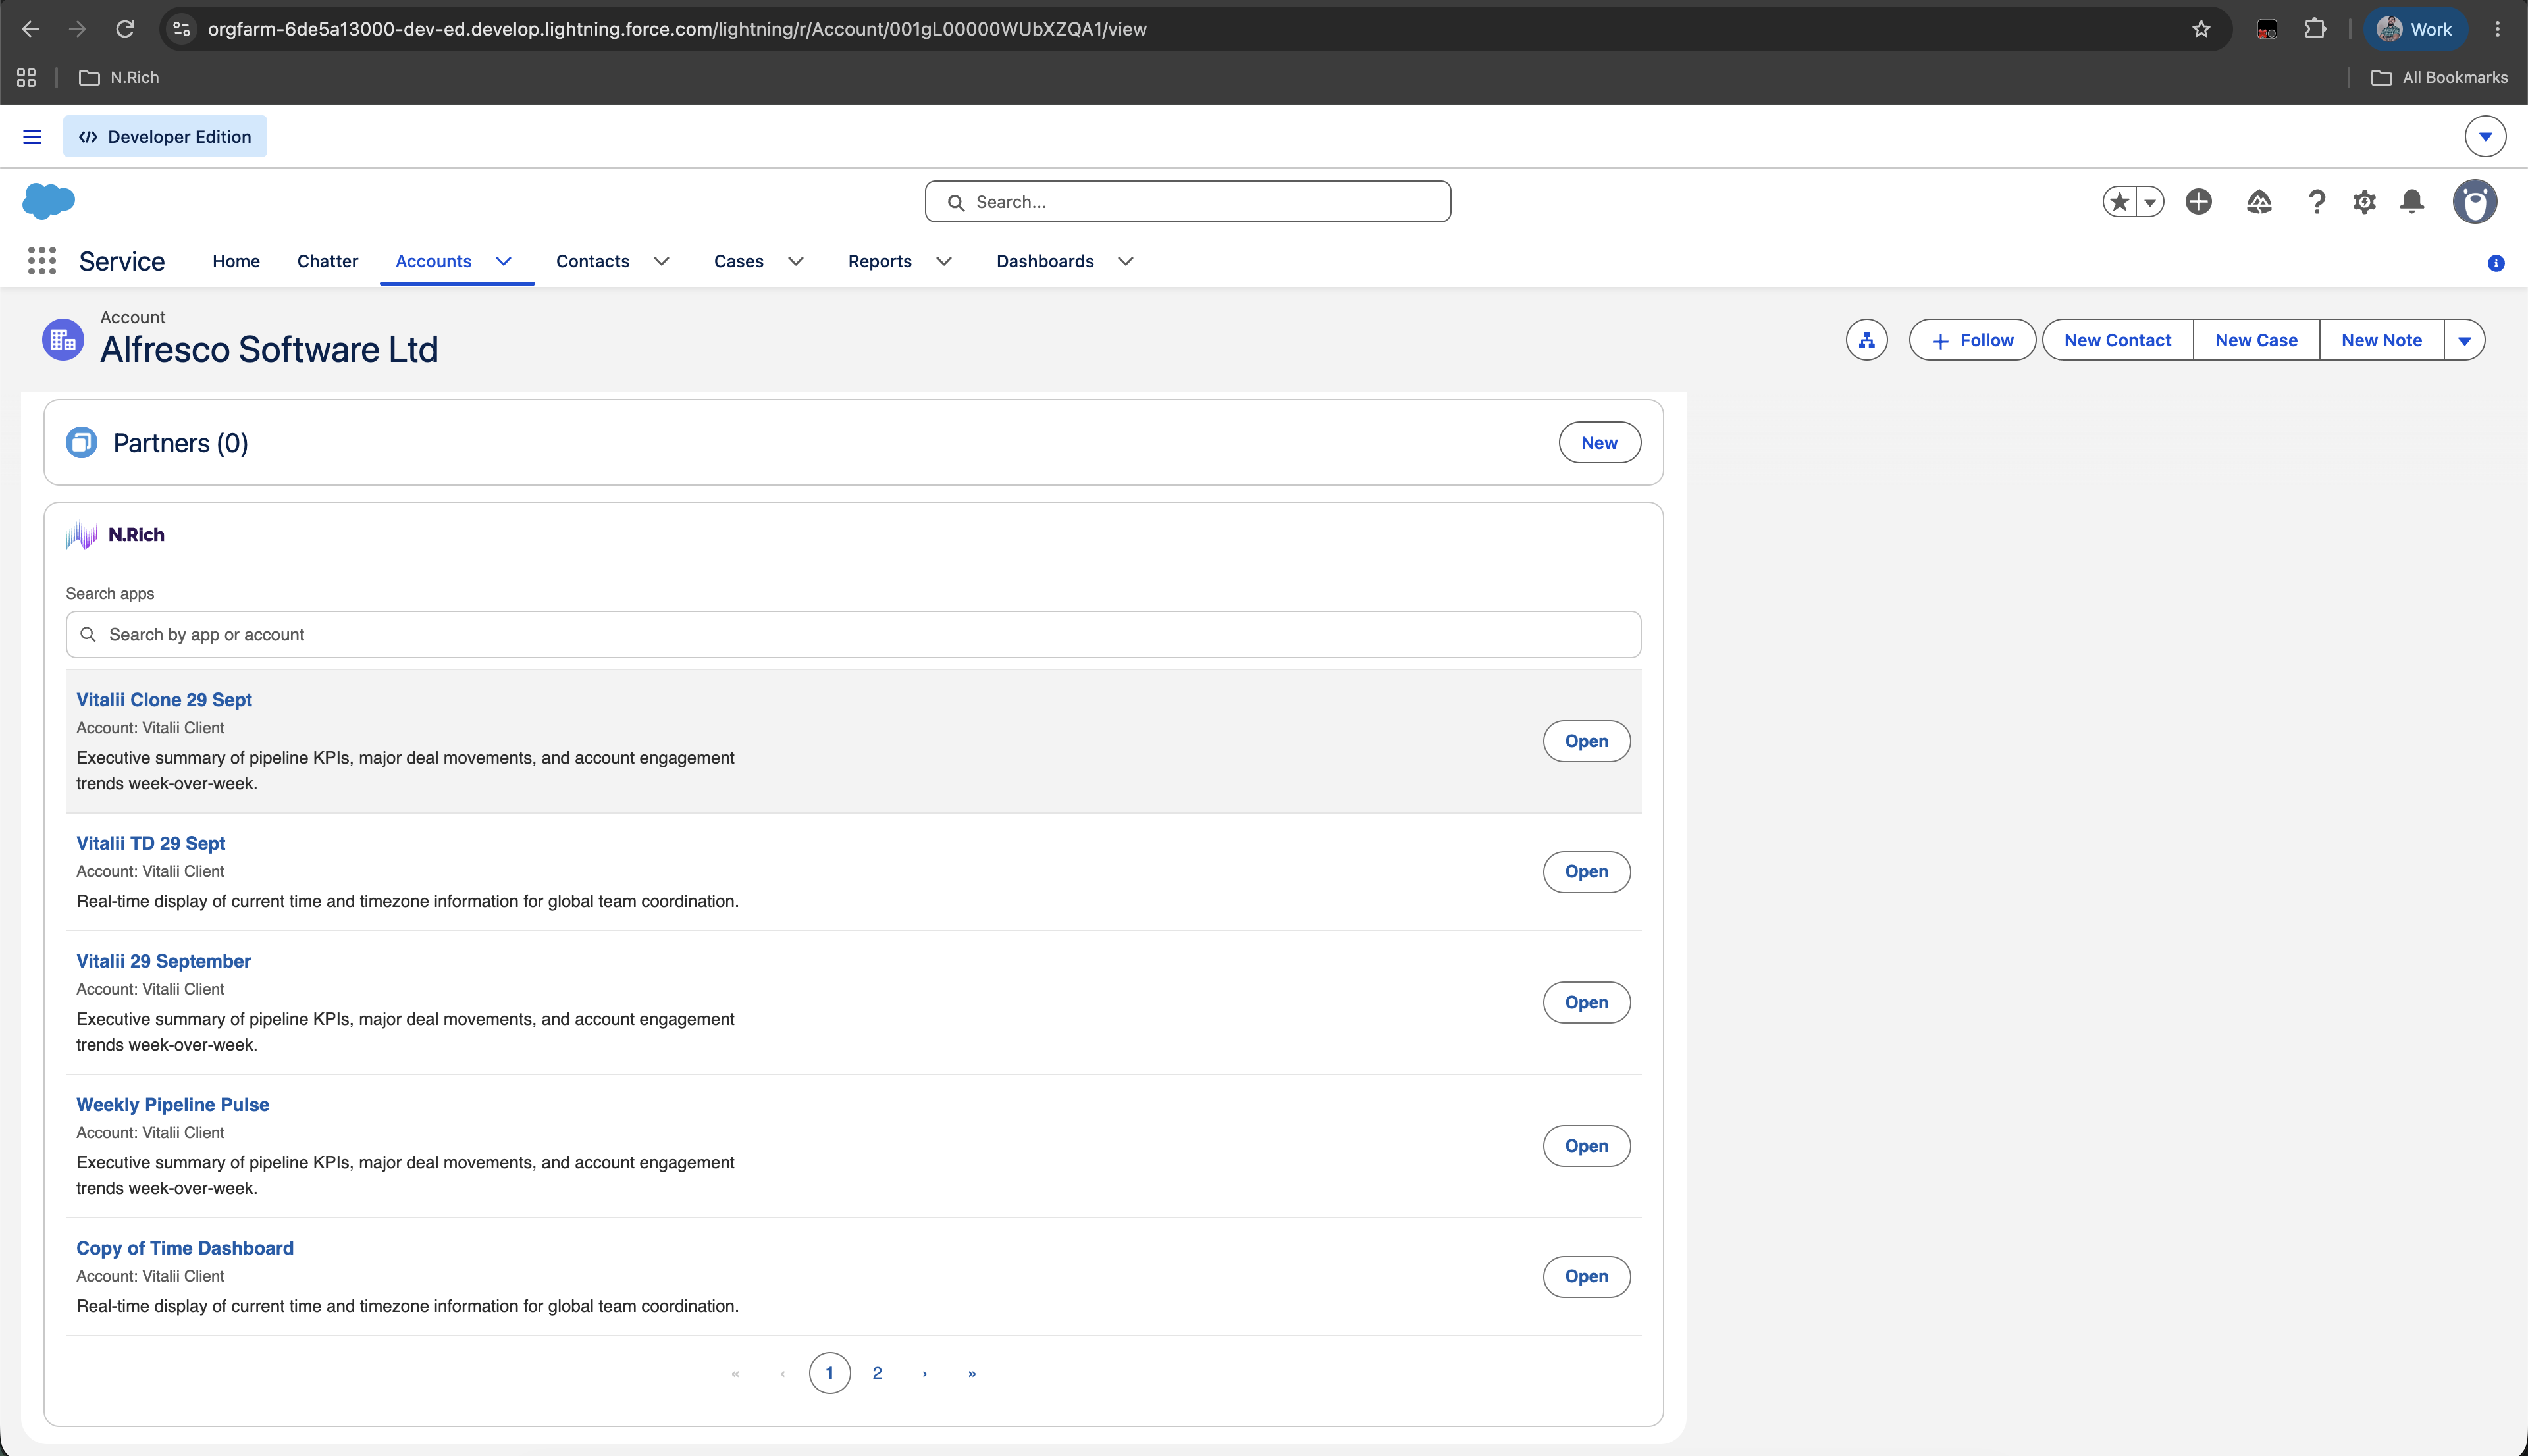Click the Partners related list icon

(81, 442)
